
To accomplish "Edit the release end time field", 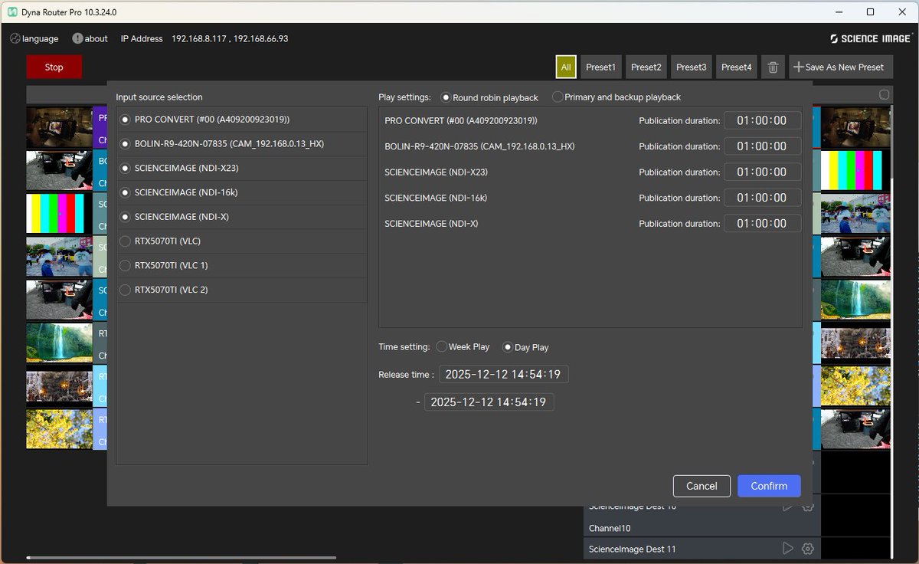I will (489, 402).
